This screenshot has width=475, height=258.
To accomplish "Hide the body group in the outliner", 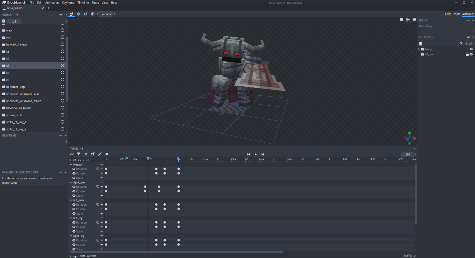I will click(x=471, y=49).
